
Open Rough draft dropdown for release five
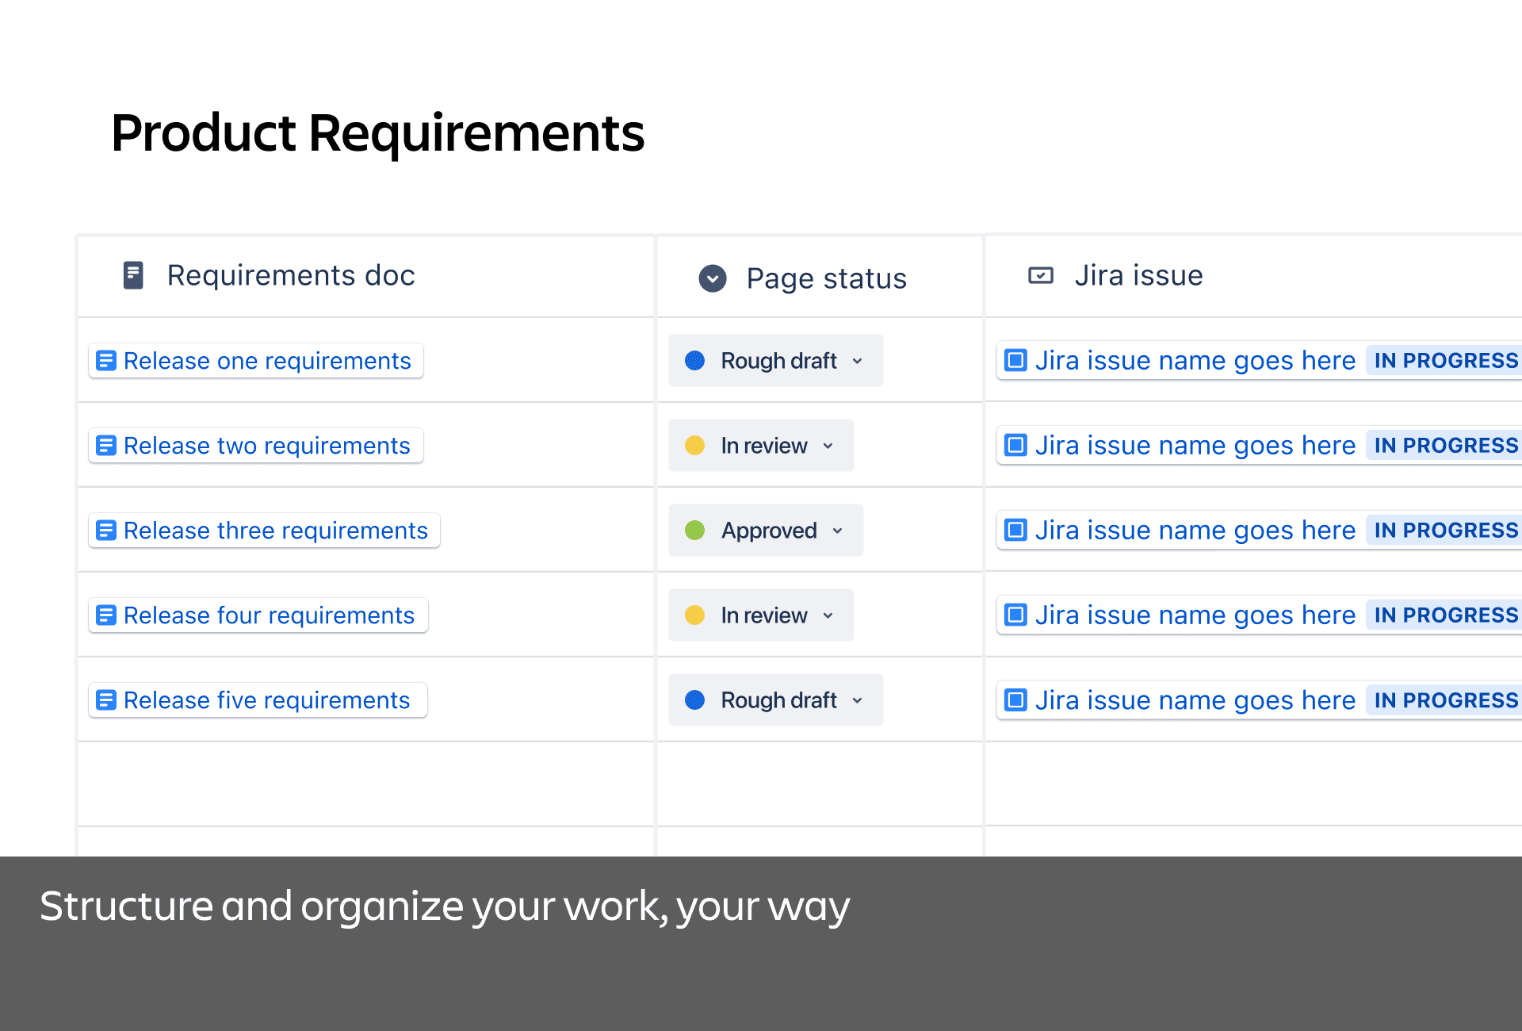[857, 700]
